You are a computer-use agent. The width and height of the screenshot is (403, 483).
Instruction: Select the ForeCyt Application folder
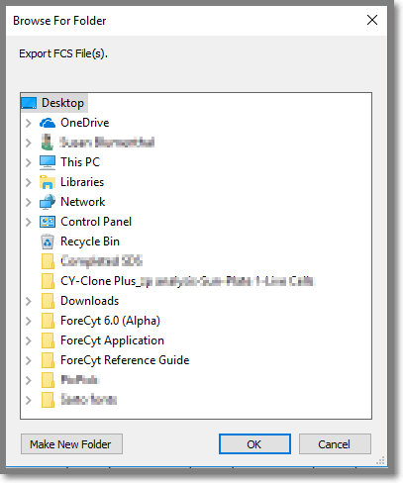coord(112,340)
